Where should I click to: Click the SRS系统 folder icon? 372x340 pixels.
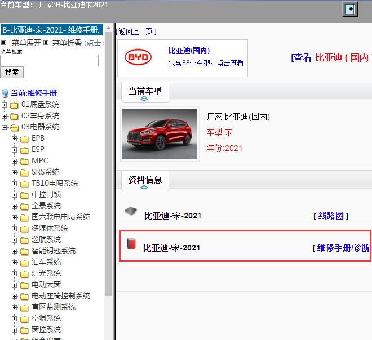[24, 172]
